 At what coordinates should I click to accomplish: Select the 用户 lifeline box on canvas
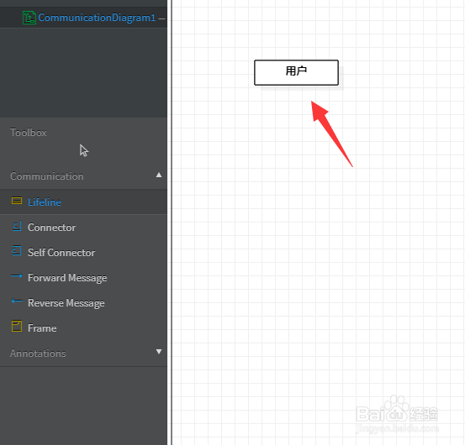(x=296, y=72)
